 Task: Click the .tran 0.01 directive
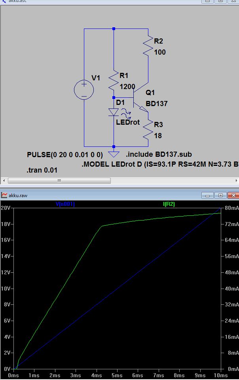click(x=42, y=170)
